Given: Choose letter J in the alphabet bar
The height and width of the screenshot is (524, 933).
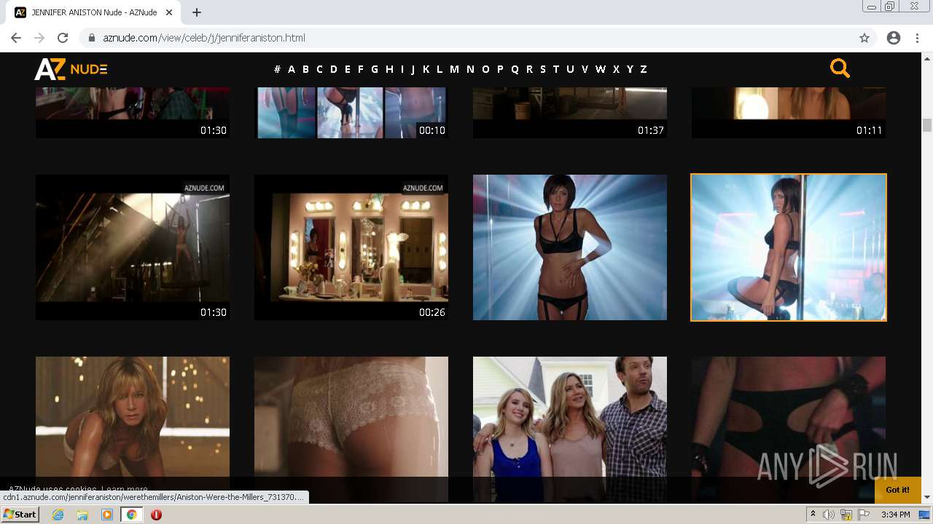Looking at the screenshot, I should tap(413, 69).
